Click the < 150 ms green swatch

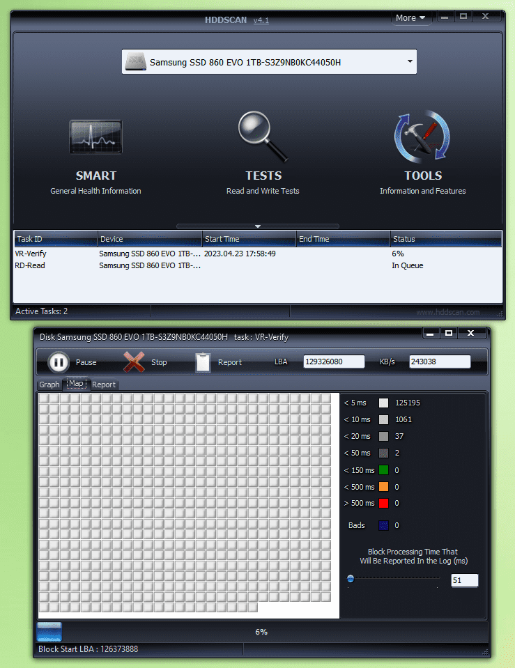[384, 470]
